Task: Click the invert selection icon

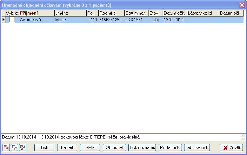Action: 23,148
